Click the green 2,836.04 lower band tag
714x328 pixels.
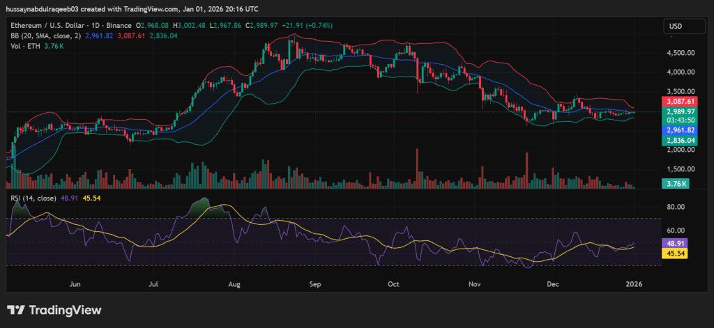point(676,141)
